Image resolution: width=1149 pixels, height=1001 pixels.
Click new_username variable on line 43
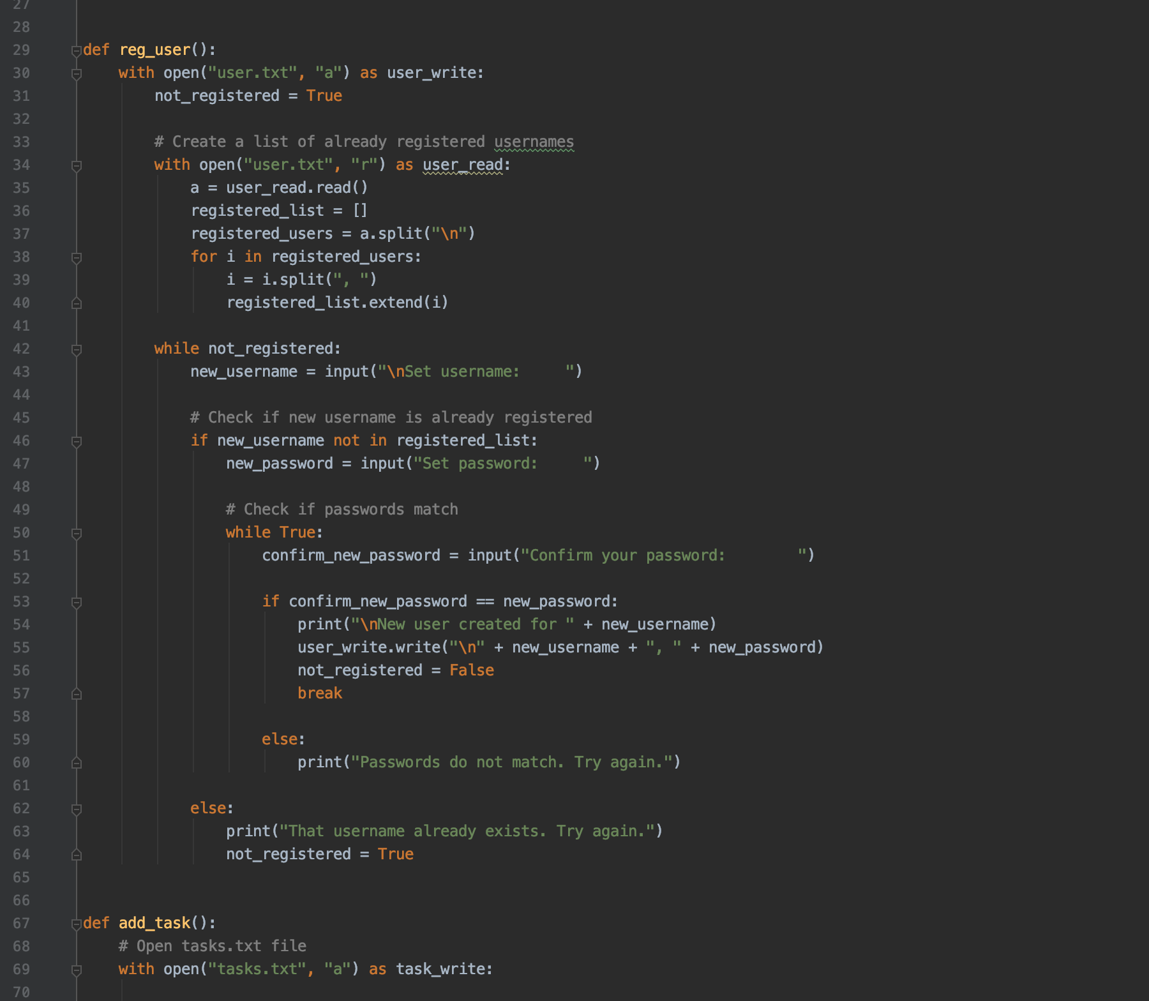point(244,372)
